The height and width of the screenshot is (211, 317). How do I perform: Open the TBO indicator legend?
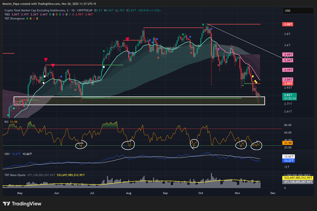(6, 14)
